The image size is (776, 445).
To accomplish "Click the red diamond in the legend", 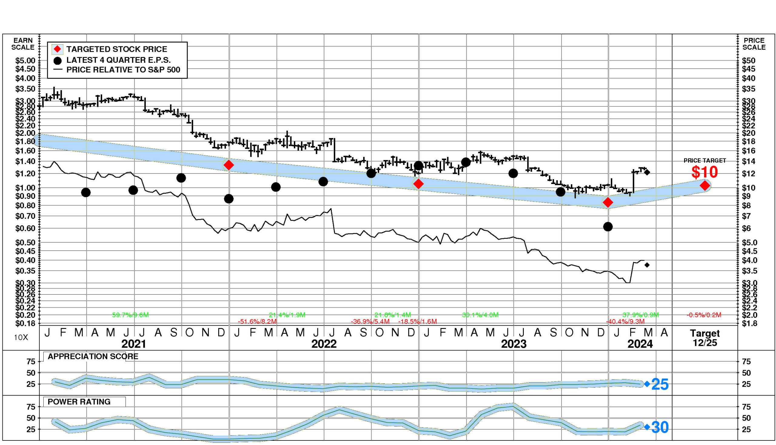I will point(58,49).
